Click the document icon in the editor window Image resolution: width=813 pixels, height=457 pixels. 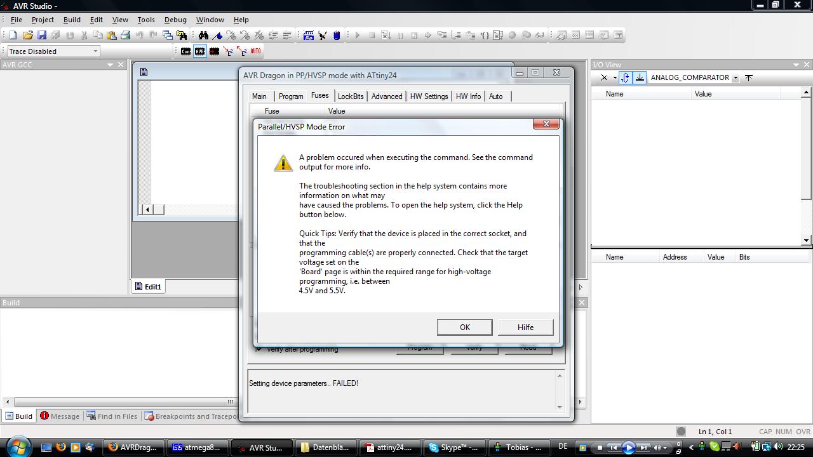pos(144,72)
